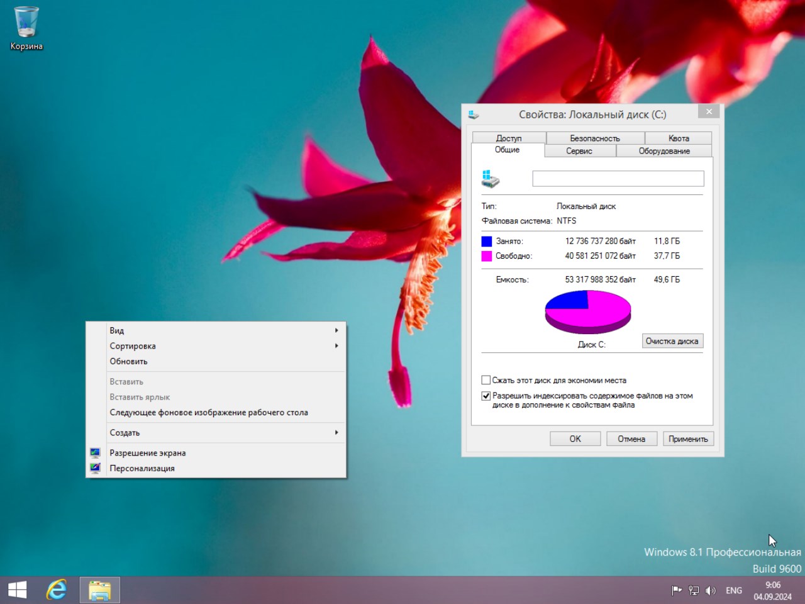Screen dimensions: 805x604
Task: Click the NTFS file system value
Action: point(567,221)
